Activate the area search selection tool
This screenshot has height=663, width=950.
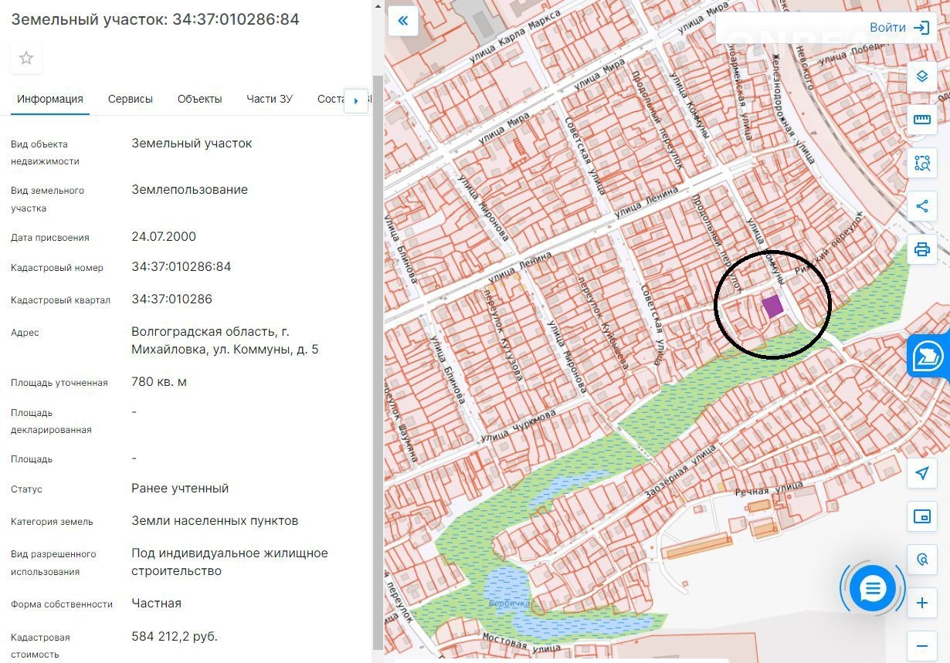921,163
